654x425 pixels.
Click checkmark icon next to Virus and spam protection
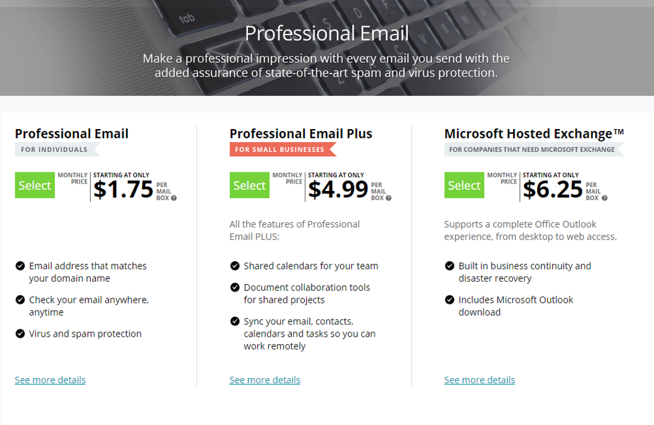[20, 334]
